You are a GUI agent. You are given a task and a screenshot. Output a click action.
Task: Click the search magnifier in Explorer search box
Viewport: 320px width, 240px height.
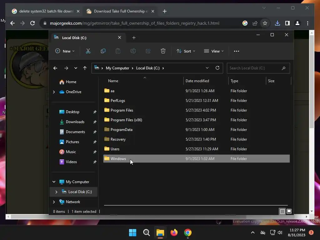point(283,68)
